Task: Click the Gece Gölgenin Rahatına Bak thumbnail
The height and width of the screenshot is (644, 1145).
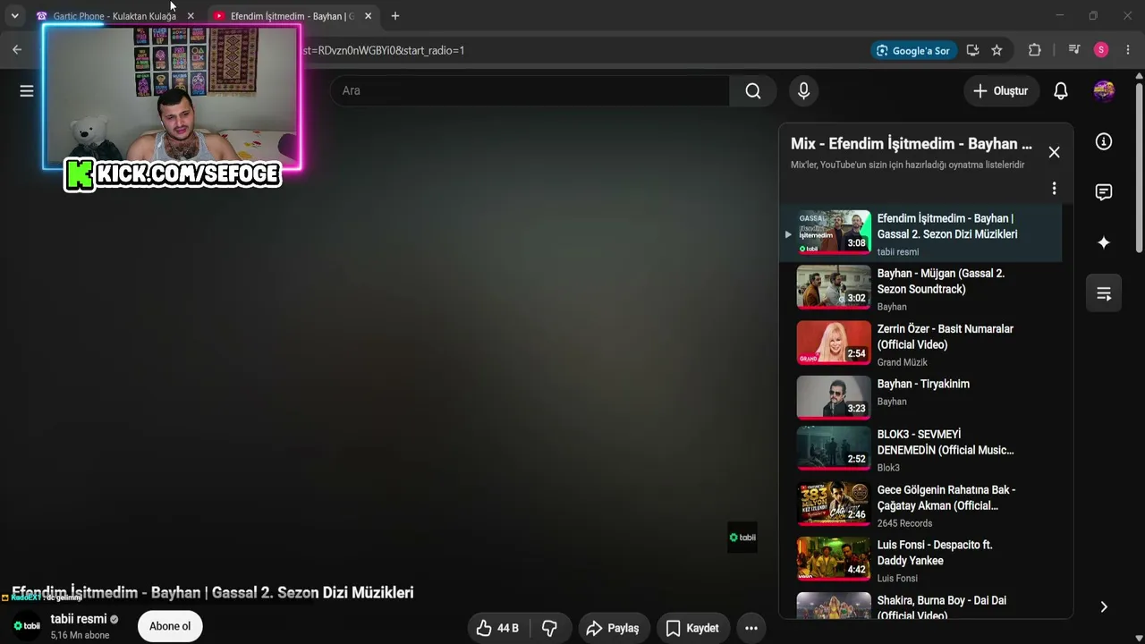Action: coord(834,504)
